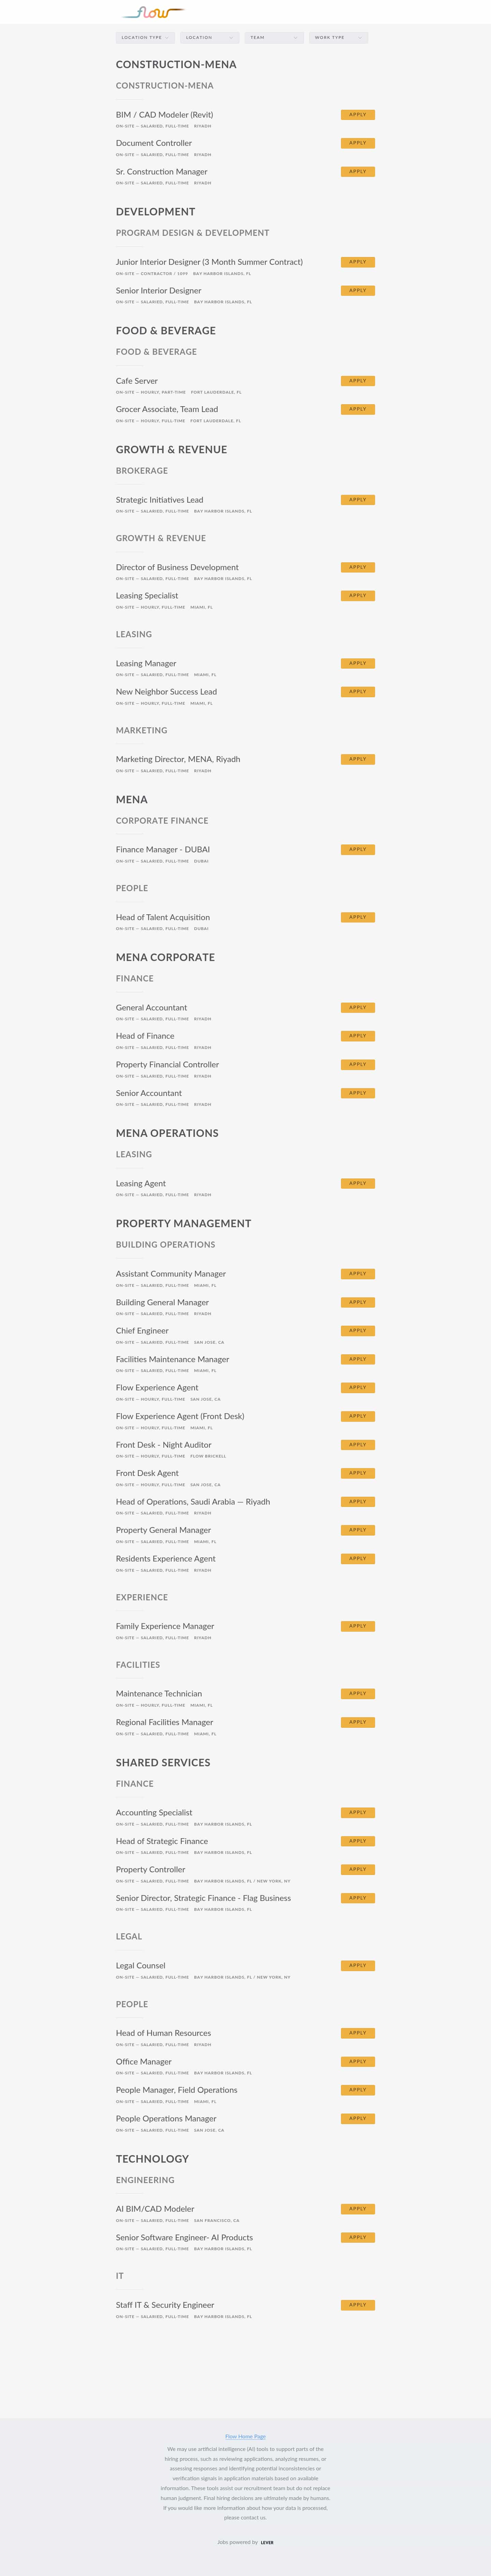Apply for BIM / CAD Modeler (Revit)

[358, 115]
